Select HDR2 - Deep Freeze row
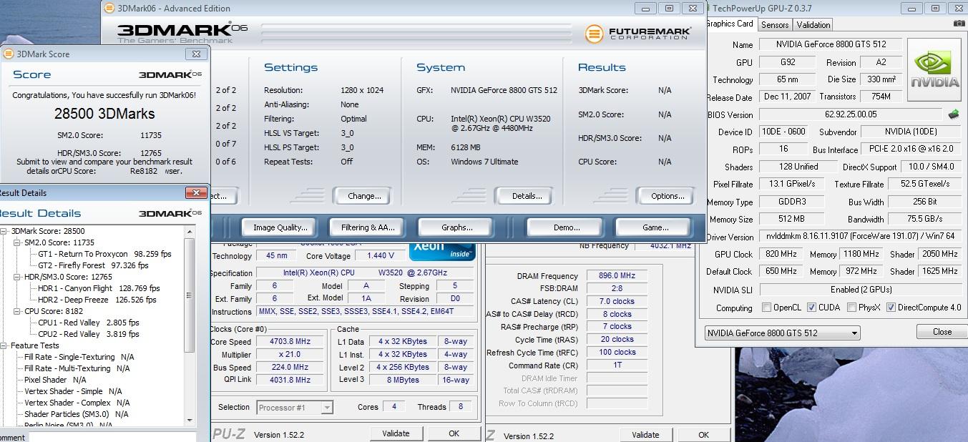The width and height of the screenshot is (968, 442). [97, 300]
